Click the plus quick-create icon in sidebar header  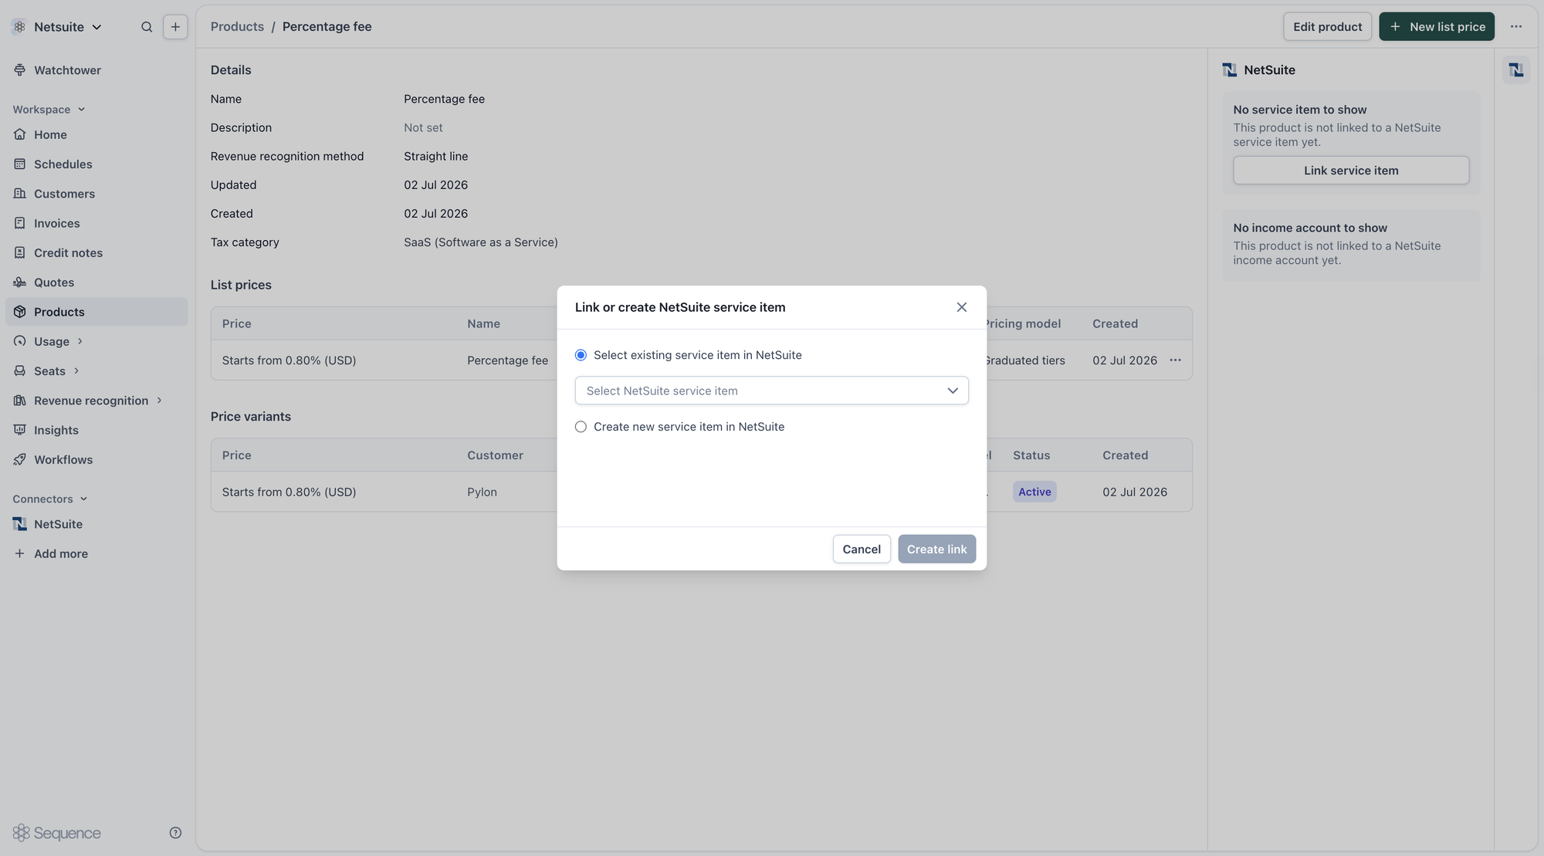click(x=175, y=27)
